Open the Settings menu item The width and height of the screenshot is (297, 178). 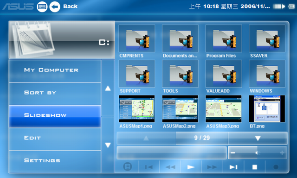[55, 161]
